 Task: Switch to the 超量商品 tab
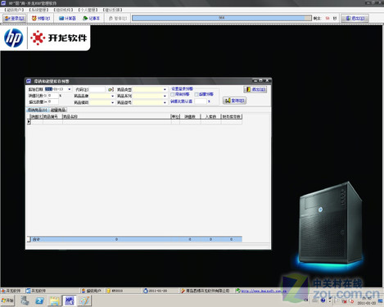pos(58,110)
